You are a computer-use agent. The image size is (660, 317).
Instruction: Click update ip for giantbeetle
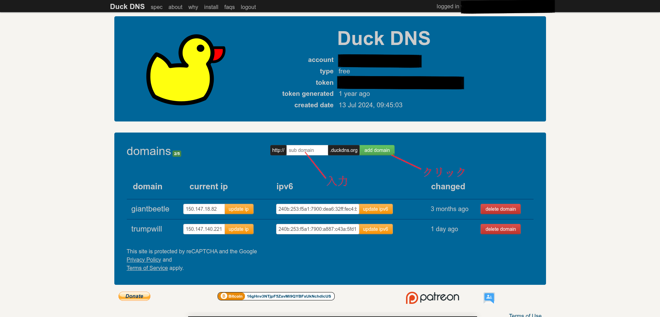coord(239,209)
